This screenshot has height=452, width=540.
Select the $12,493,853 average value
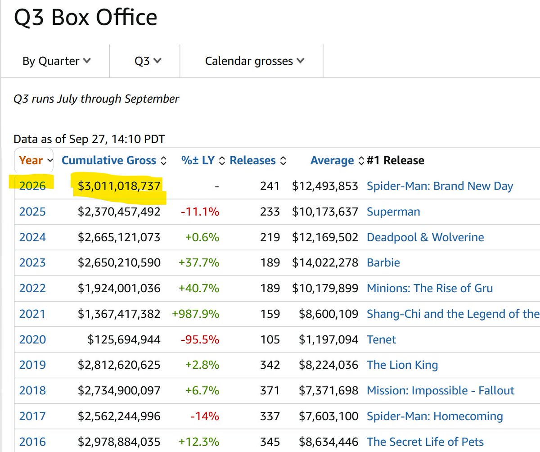tap(325, 186)
